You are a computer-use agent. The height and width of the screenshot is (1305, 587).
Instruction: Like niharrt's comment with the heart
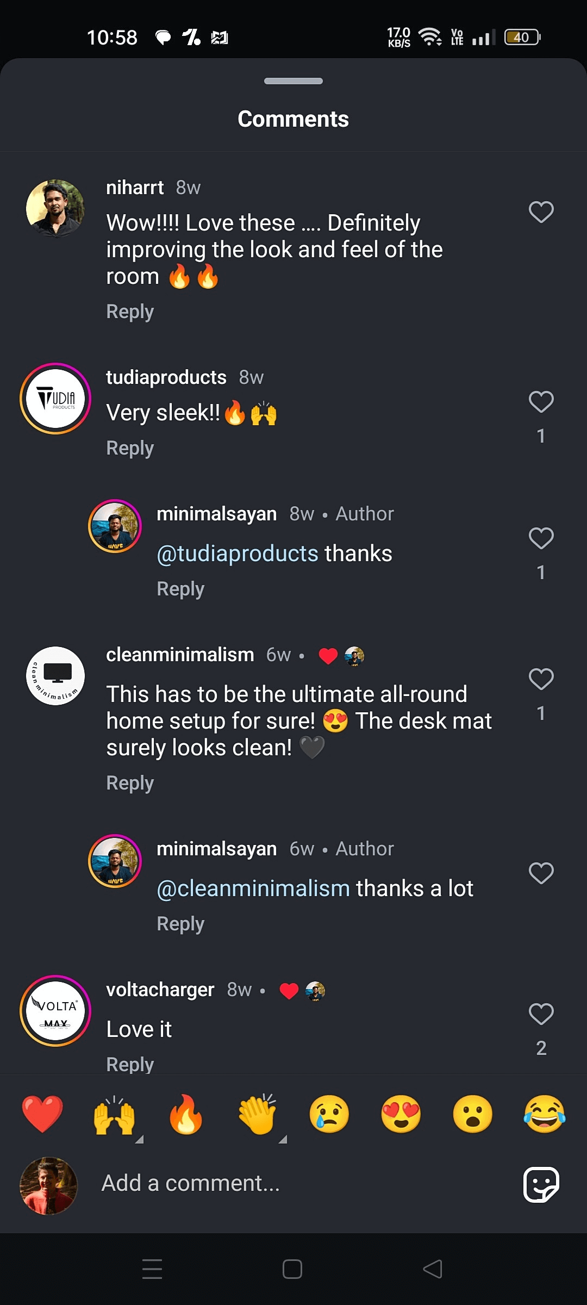click(x=541, y=212)
